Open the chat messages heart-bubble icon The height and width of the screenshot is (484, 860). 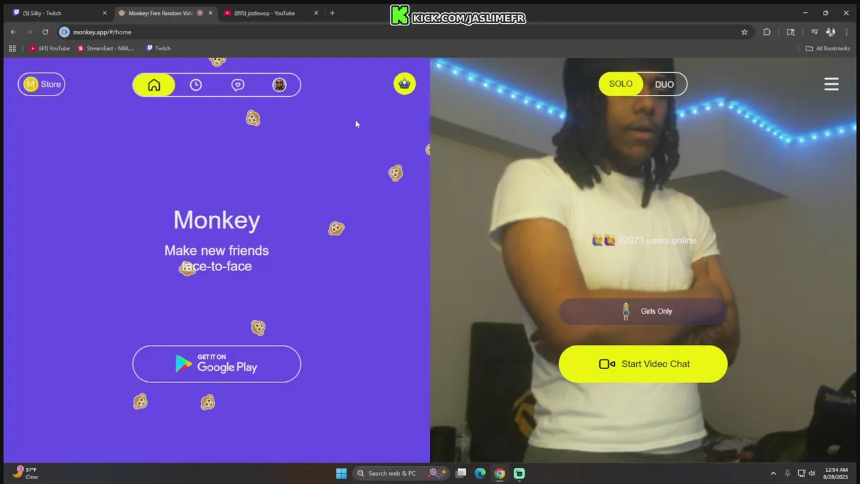pyautogui.click(x=238, y=85)
